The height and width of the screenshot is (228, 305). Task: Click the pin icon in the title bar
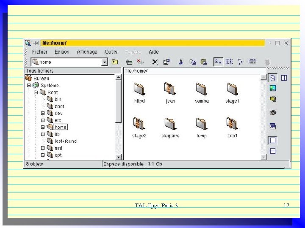coord(36,43)
